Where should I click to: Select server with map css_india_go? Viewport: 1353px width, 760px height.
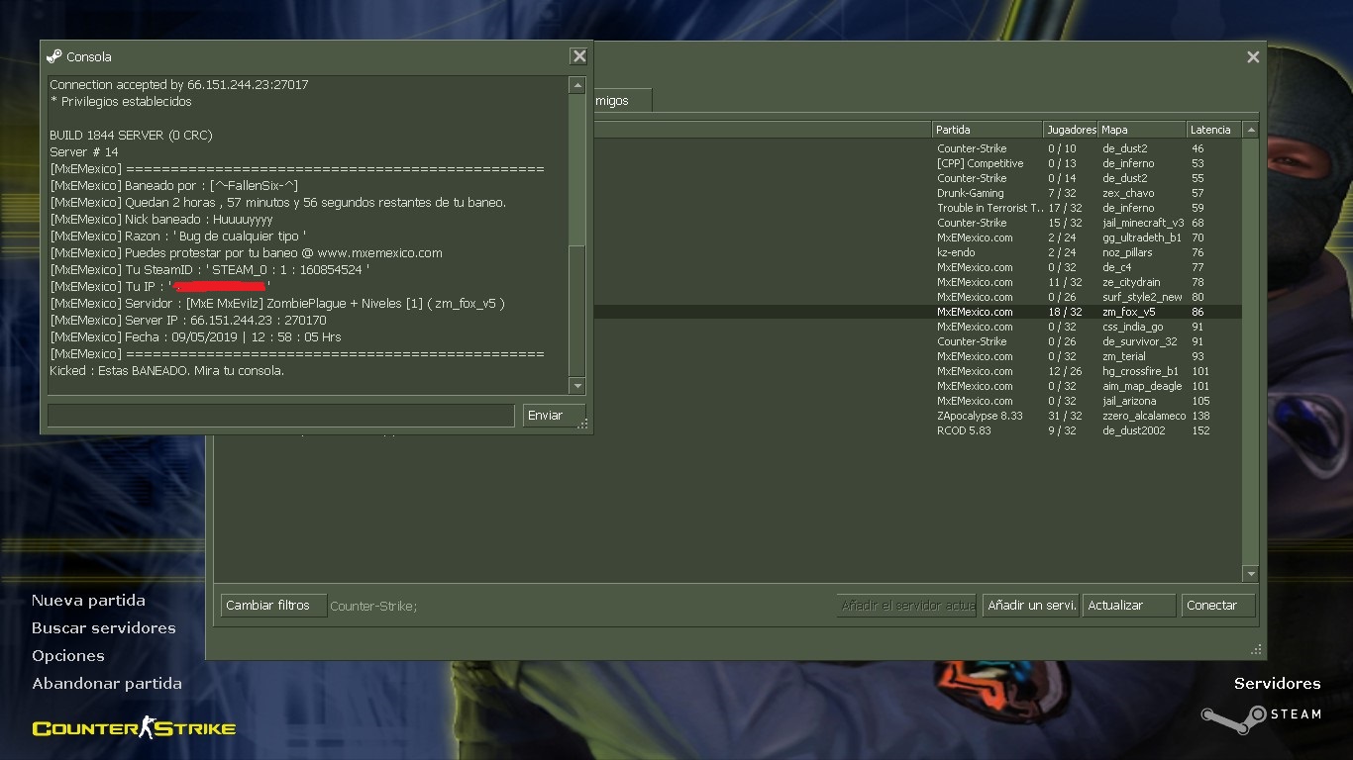916,327
